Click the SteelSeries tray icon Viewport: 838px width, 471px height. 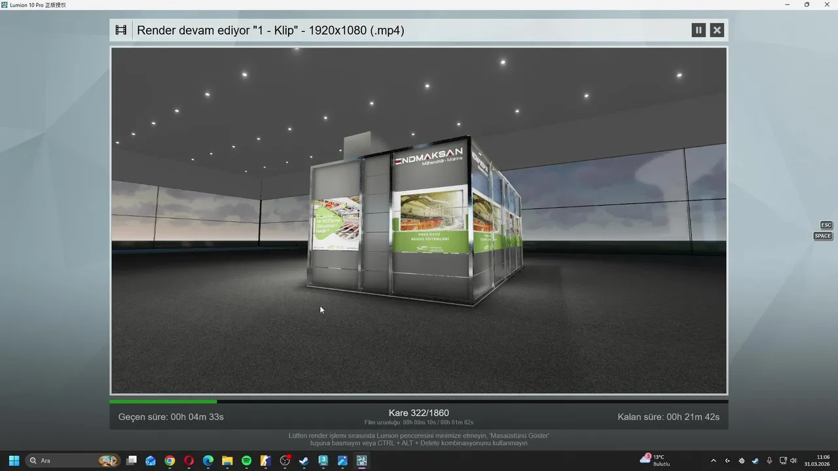click(741, 461)
